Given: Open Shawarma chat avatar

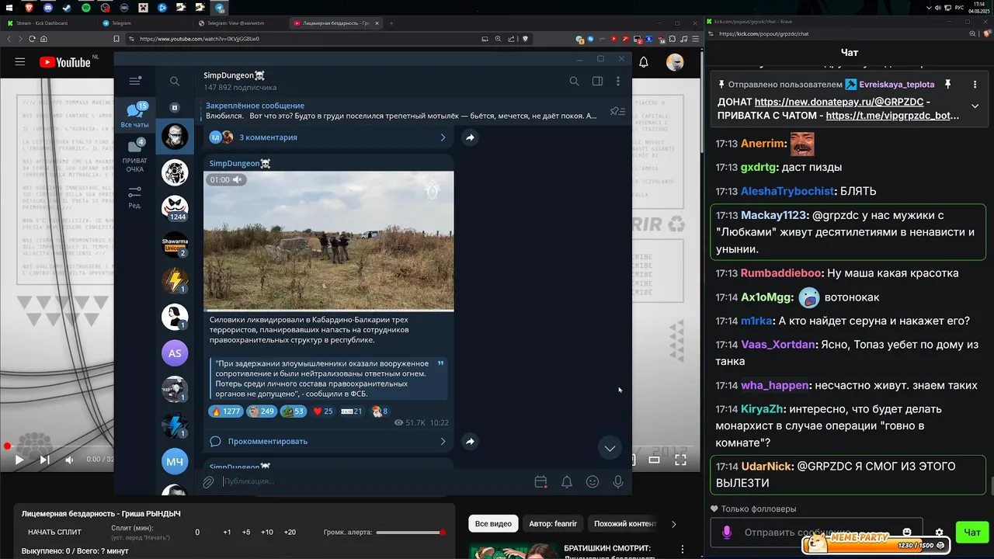Looking at the screenshot, I should (175, 245).
